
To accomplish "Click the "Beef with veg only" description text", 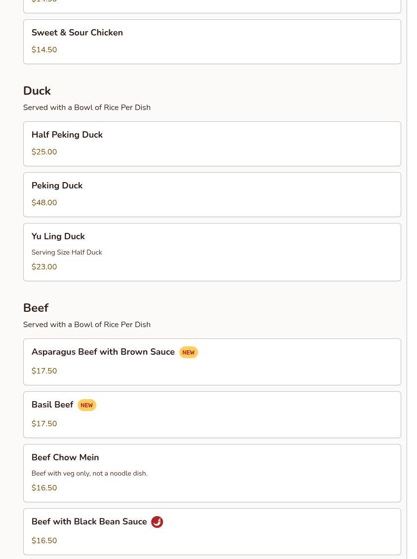I will click(x=89, y=474).
